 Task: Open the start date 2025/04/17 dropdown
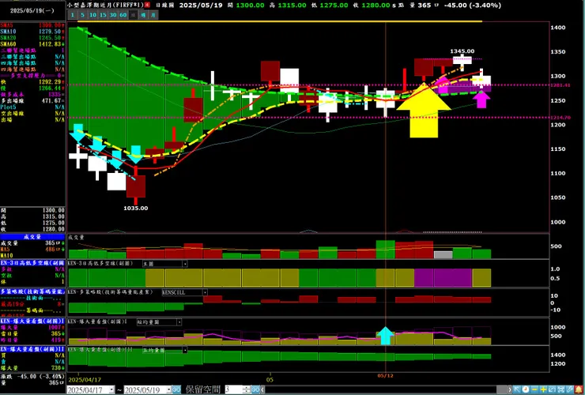(x=111, y=389)
